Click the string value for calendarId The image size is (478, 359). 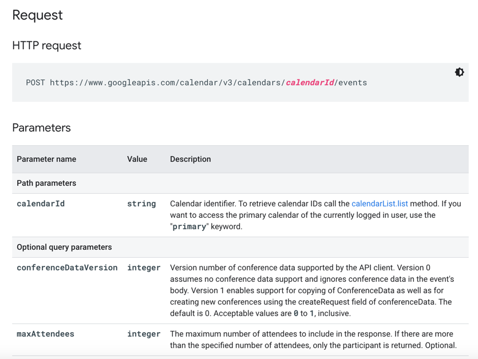click(141, 204)
